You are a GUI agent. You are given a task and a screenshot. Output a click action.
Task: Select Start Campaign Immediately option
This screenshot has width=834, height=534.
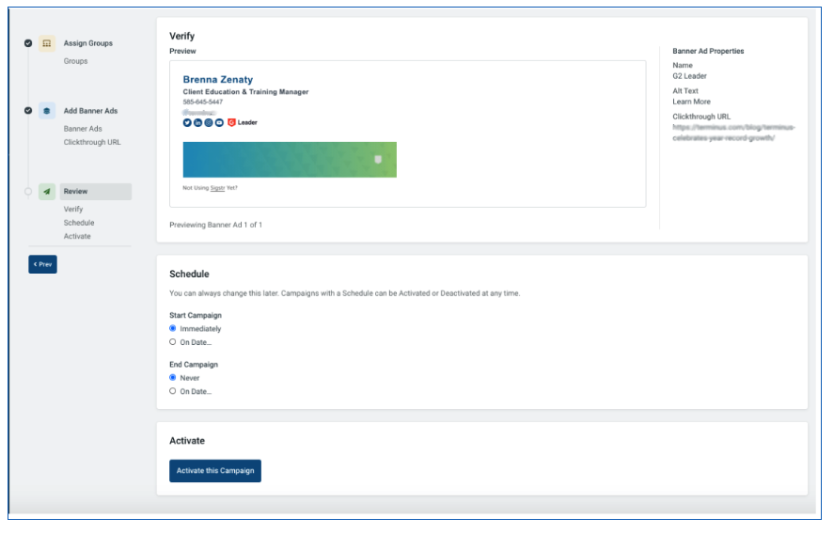(x=172, y=329)
